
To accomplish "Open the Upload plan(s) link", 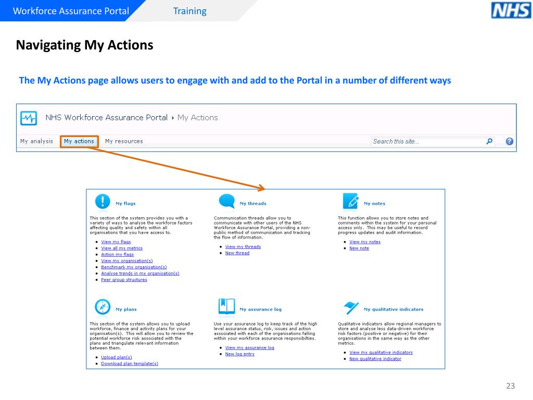I will 116,357.
